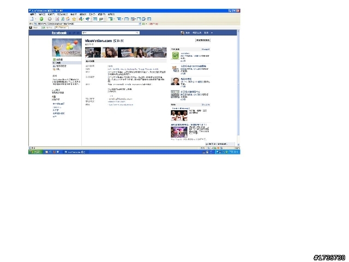The image size is (349, 262).
Task: Click the browser address bar
Action: (86, 23)
